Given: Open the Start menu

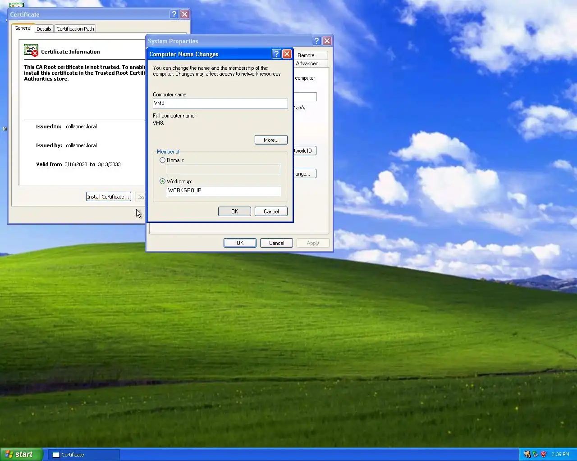Looking at the screenshot, I should [x=22, y=454].
